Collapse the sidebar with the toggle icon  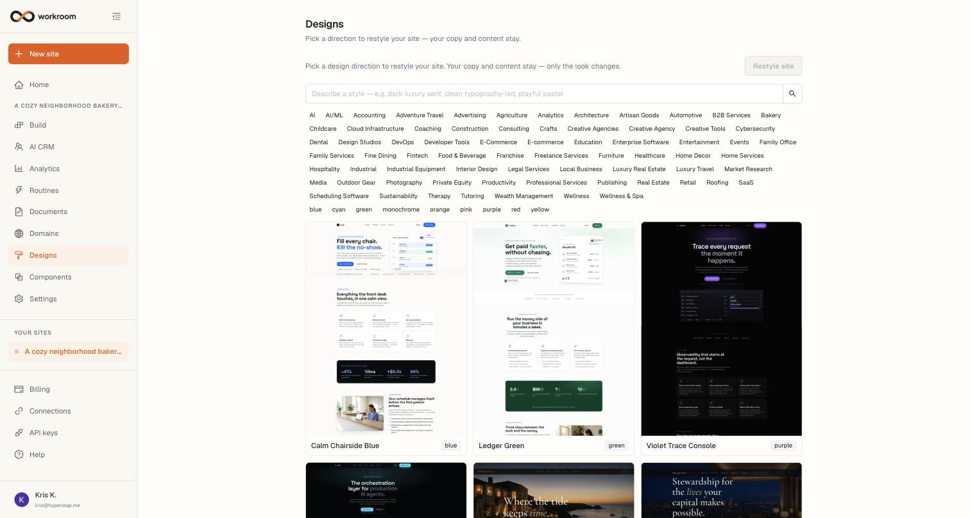coord(116,16)
